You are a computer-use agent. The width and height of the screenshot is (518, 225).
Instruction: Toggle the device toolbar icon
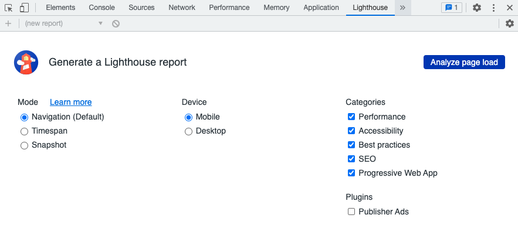24,8
